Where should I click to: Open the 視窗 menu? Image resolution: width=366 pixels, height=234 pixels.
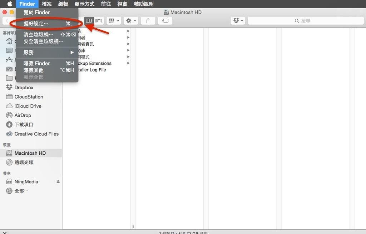point(122,4)
